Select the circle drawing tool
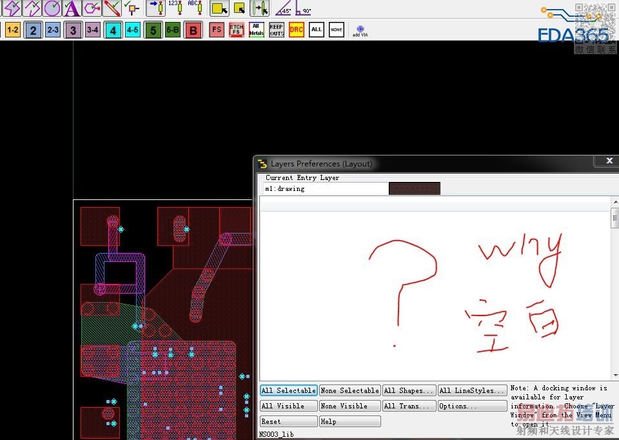Screen dimensions: 619x440 (x=52, y=8)
